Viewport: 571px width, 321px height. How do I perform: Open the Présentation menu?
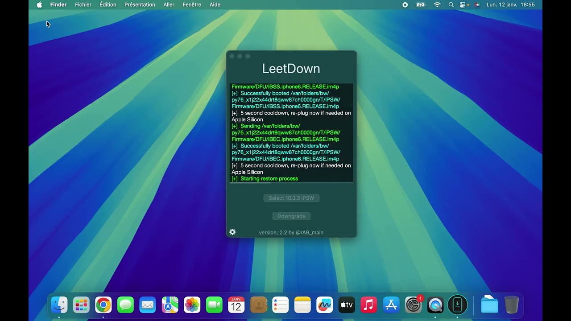point(140,4)
